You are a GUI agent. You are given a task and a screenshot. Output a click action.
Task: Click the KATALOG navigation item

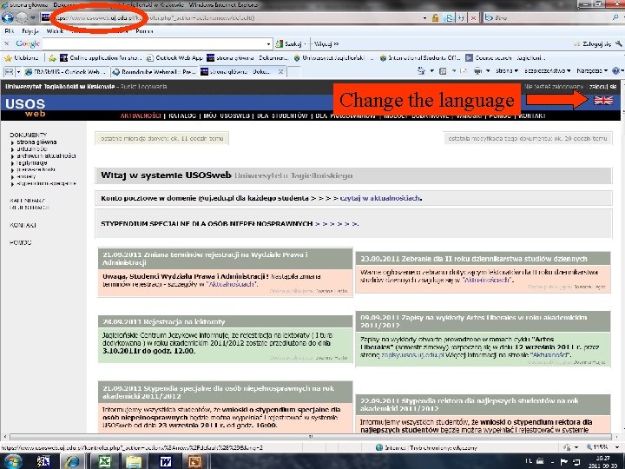182,116
